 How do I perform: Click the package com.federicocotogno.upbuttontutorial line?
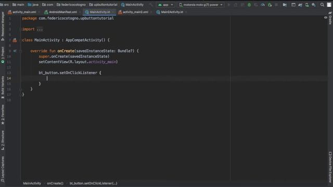(68, 19)
